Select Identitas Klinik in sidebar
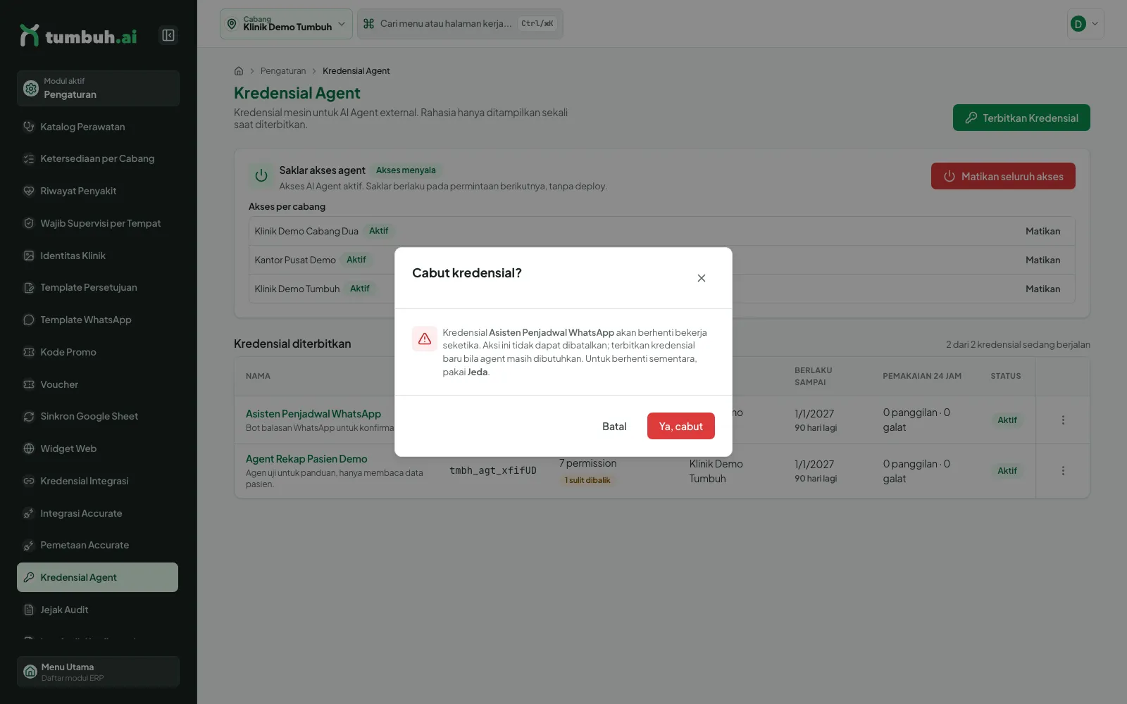This screenshot has height=704, width=1127. click(98, 256)
